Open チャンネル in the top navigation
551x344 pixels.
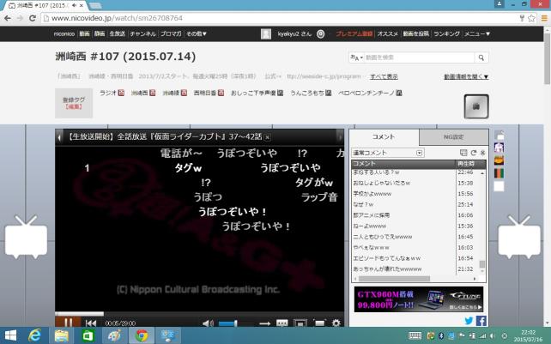click(142, 33)
